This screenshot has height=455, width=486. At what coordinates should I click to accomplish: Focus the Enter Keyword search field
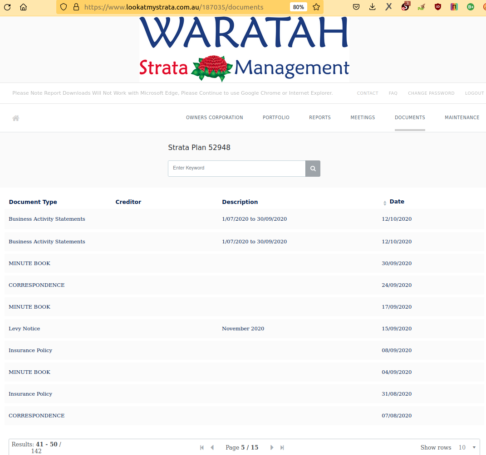(x=236, y=169)
